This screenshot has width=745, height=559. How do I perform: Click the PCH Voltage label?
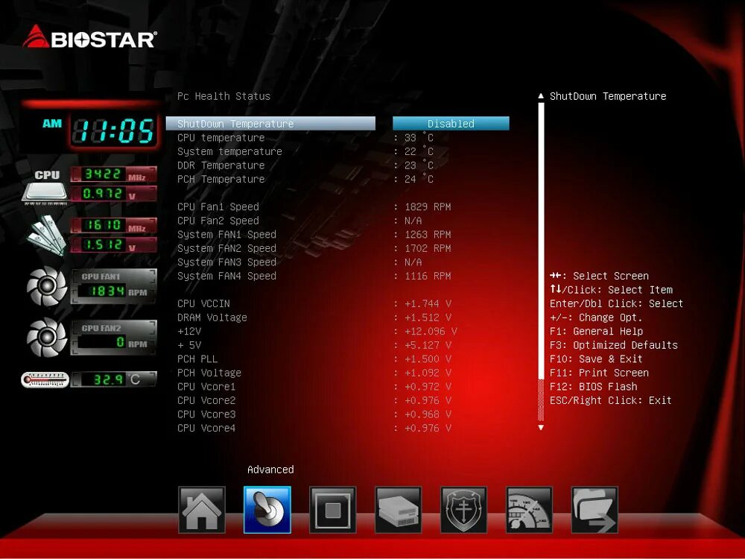(x=209, y=373)
